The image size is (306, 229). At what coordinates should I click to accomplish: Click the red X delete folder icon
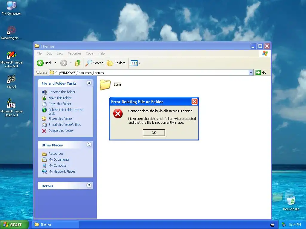click(x=44, y=131)
